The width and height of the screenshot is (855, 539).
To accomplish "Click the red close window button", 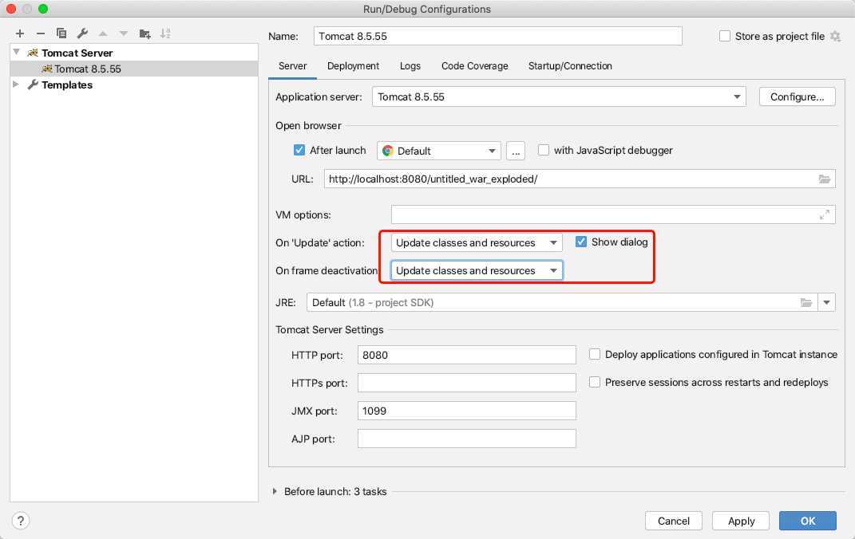I will point(11,9).
